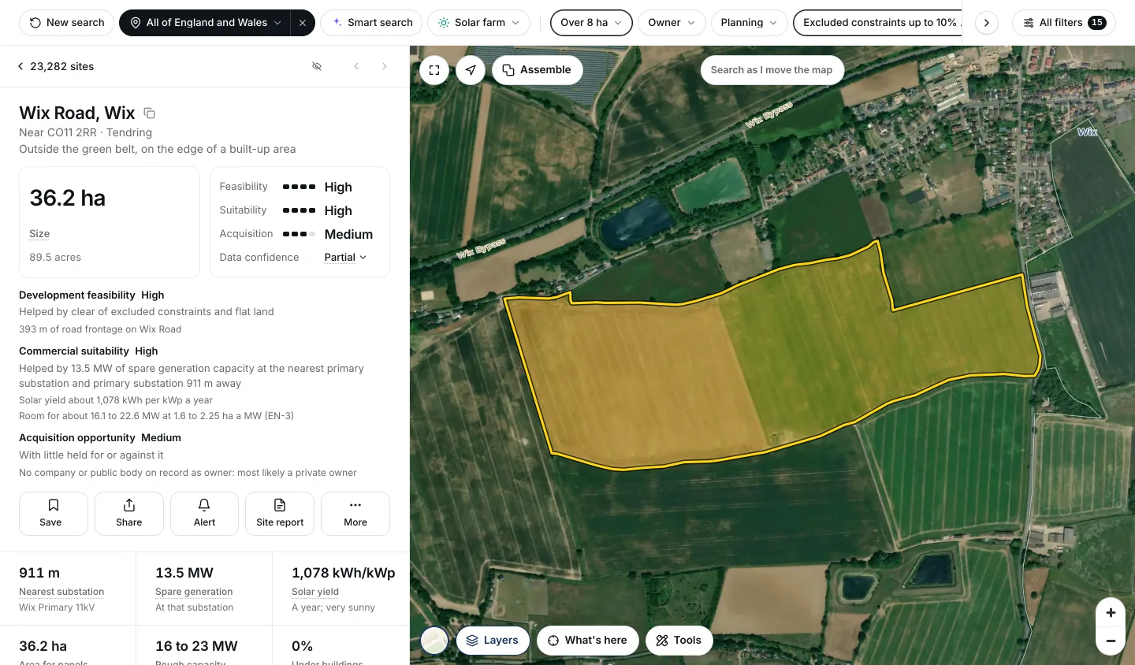
Task: Go to the next site result
Action: (x=385, y=66)
